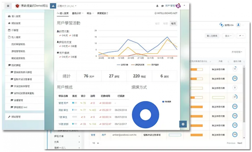The height and width of the screenshot is (152, 252).
Task: Open the notification bell icon
Action: tap(157, 6)
